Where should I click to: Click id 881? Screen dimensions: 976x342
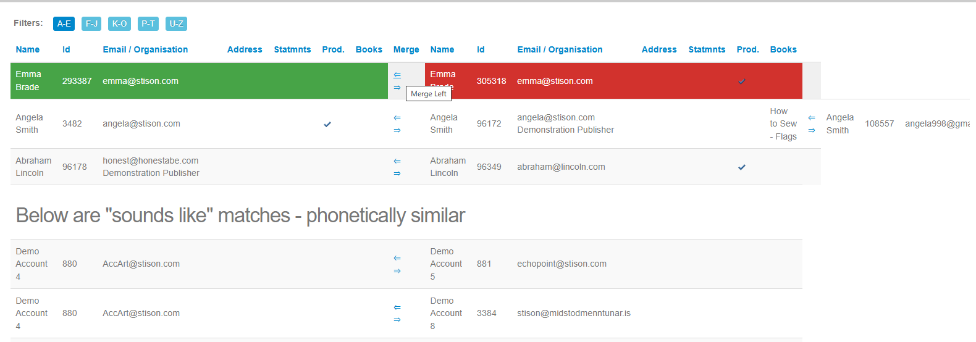pos(484,264)
